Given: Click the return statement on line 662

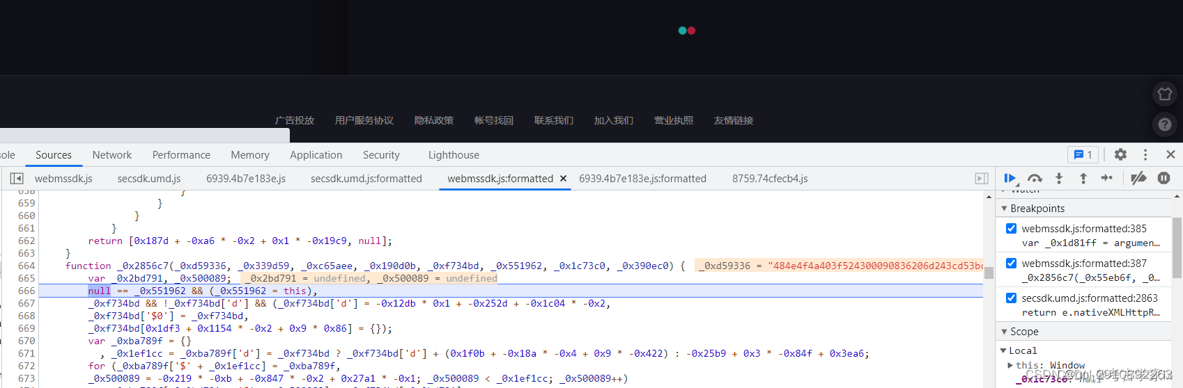Looking at the screenshot, I should coord(240,241).
